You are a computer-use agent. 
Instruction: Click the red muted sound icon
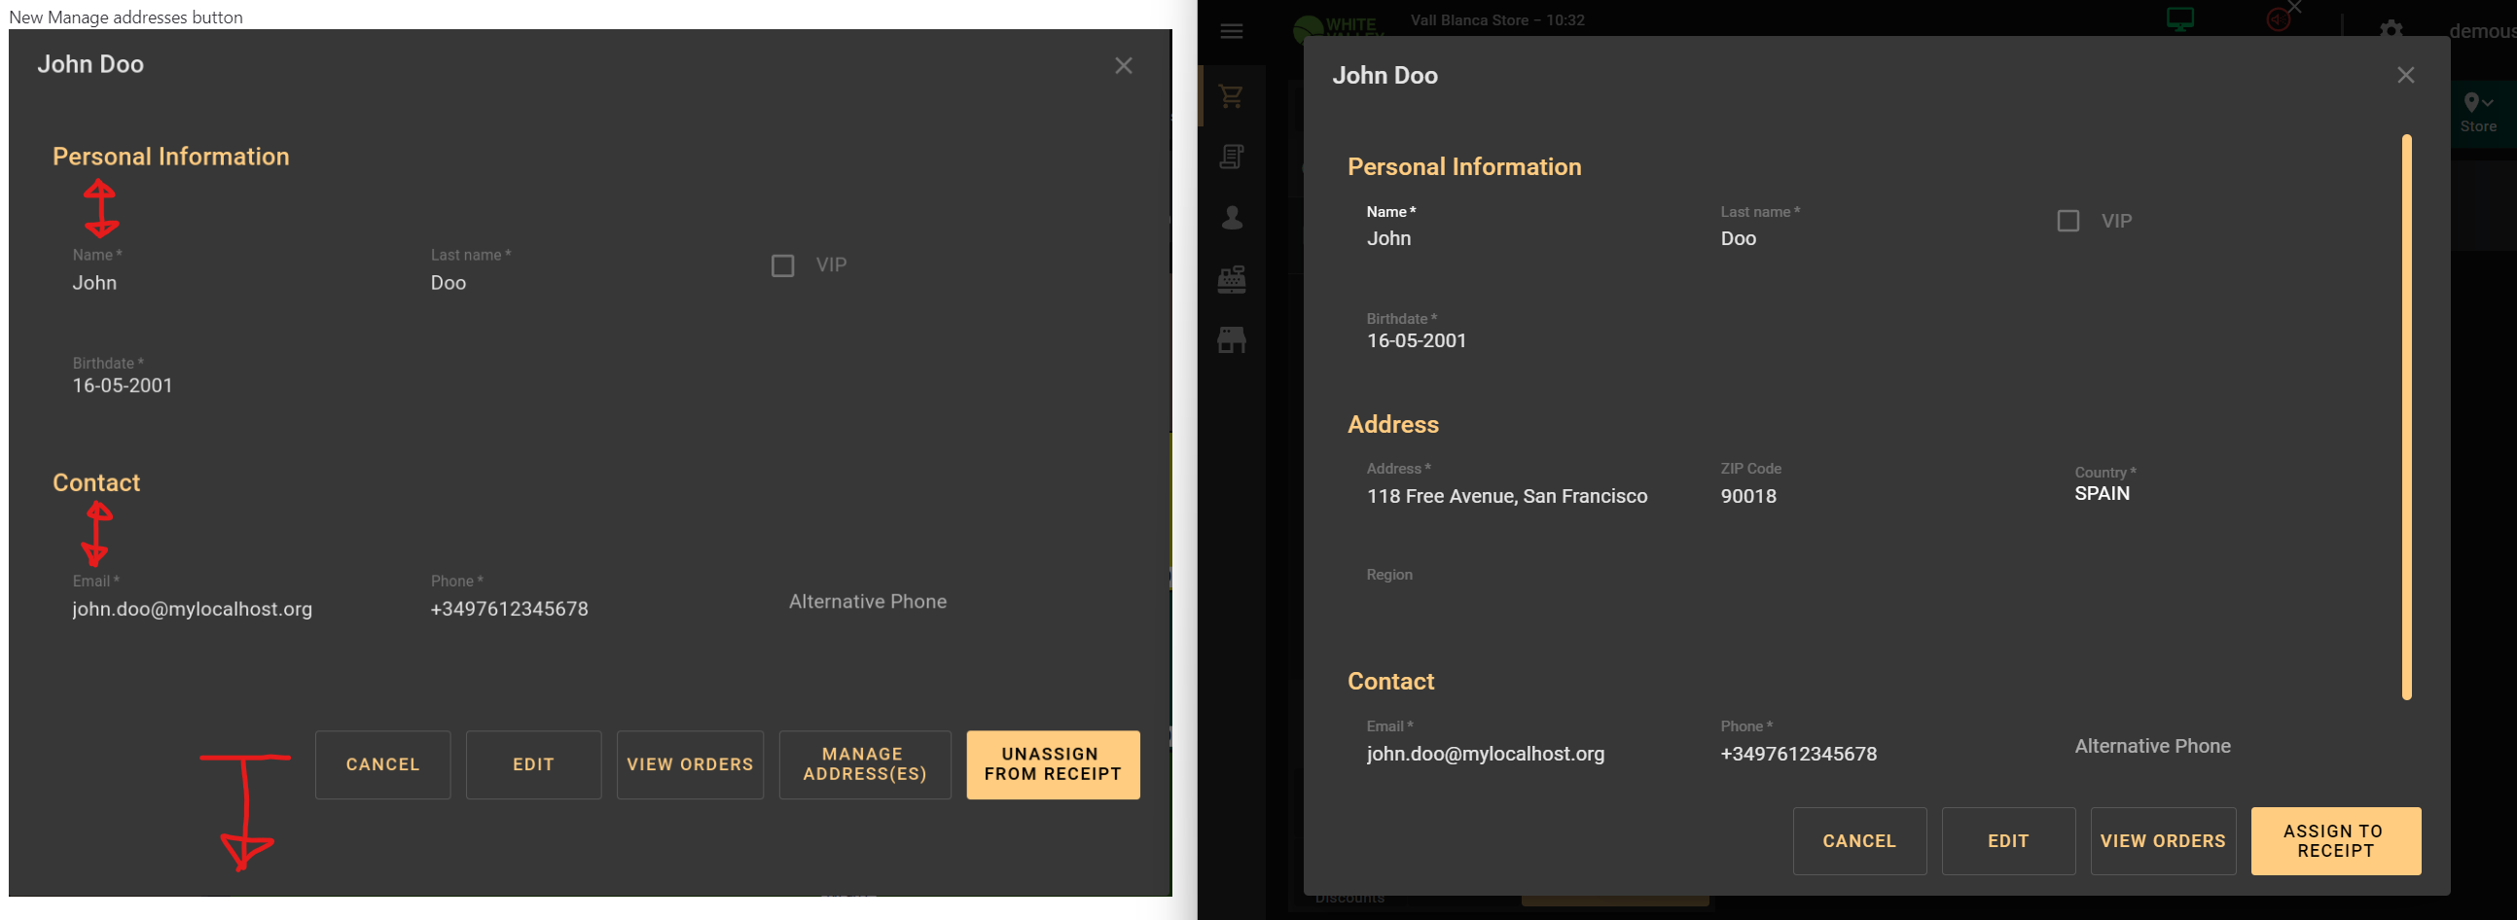[x=2278, y=19]
